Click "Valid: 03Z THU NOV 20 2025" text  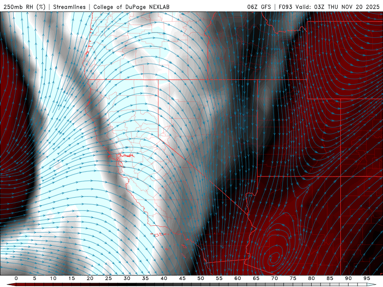coord(338,7)
